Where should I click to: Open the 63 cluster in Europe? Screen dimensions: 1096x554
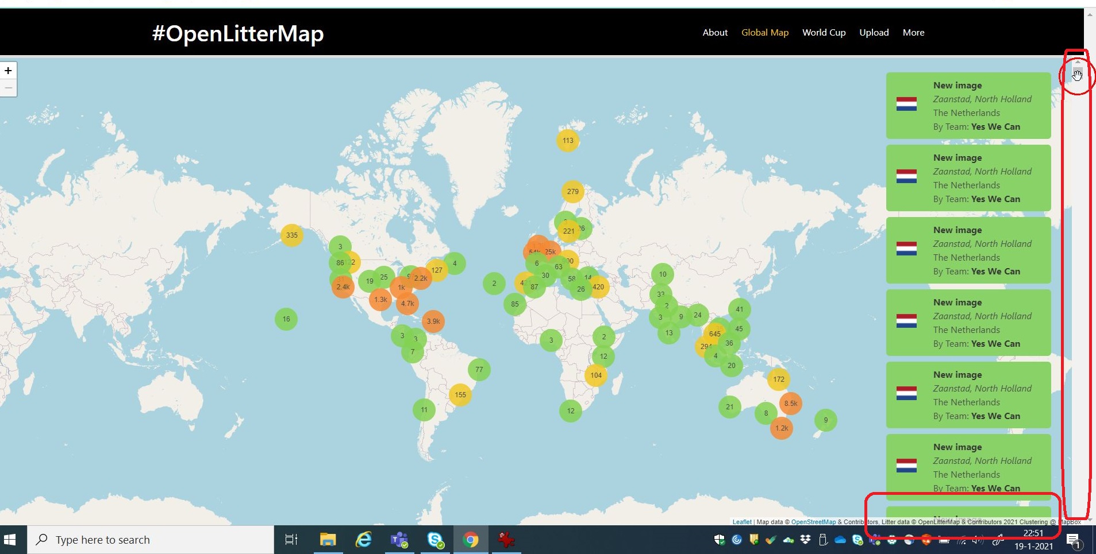(x=559, y=267)
